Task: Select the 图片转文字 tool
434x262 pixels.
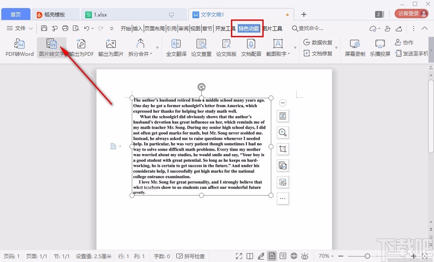Action: [52, 47]
